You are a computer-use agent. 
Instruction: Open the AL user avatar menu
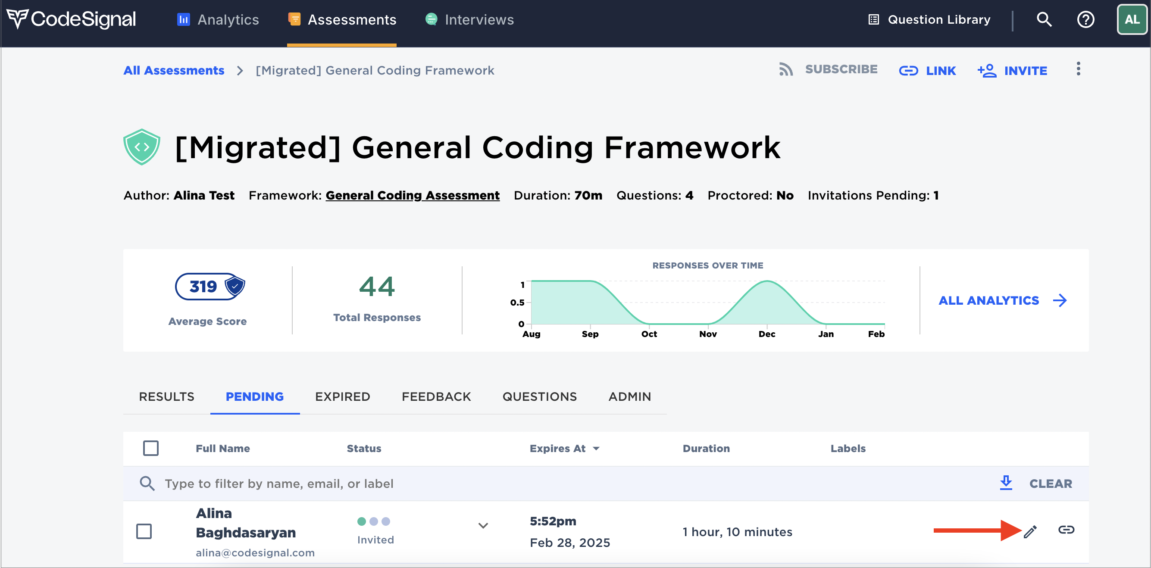point(1132,19)
